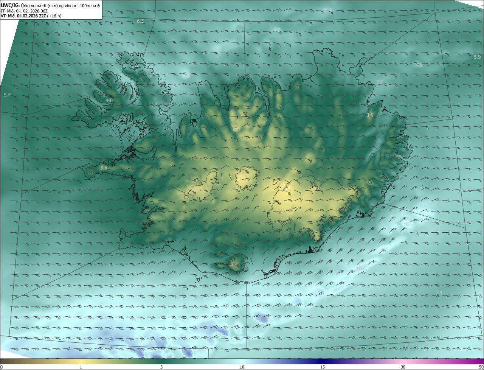Click the colorbar tick label 5
This screenshot has height=370, width=484.
(161, 367)
